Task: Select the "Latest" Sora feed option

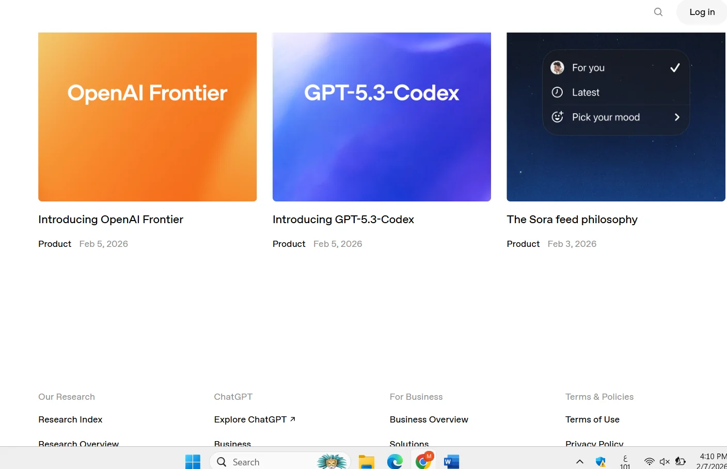Action: coord(586,92)
